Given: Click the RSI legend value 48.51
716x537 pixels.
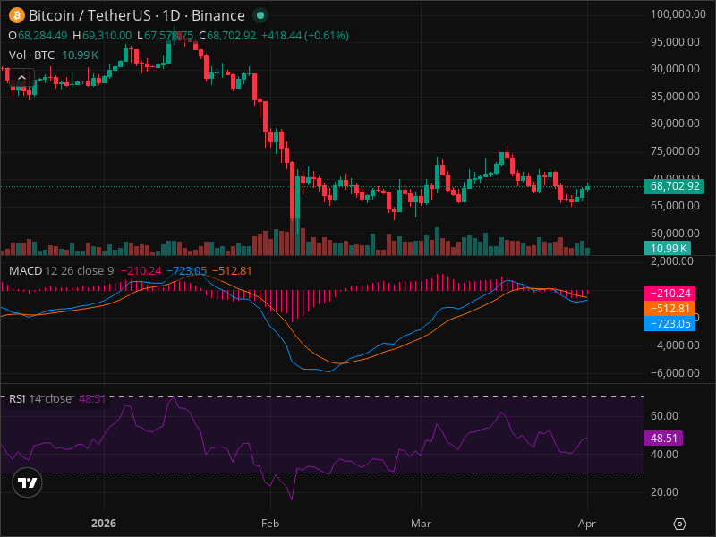Looking at the screenshot, I should click(92, 398).
